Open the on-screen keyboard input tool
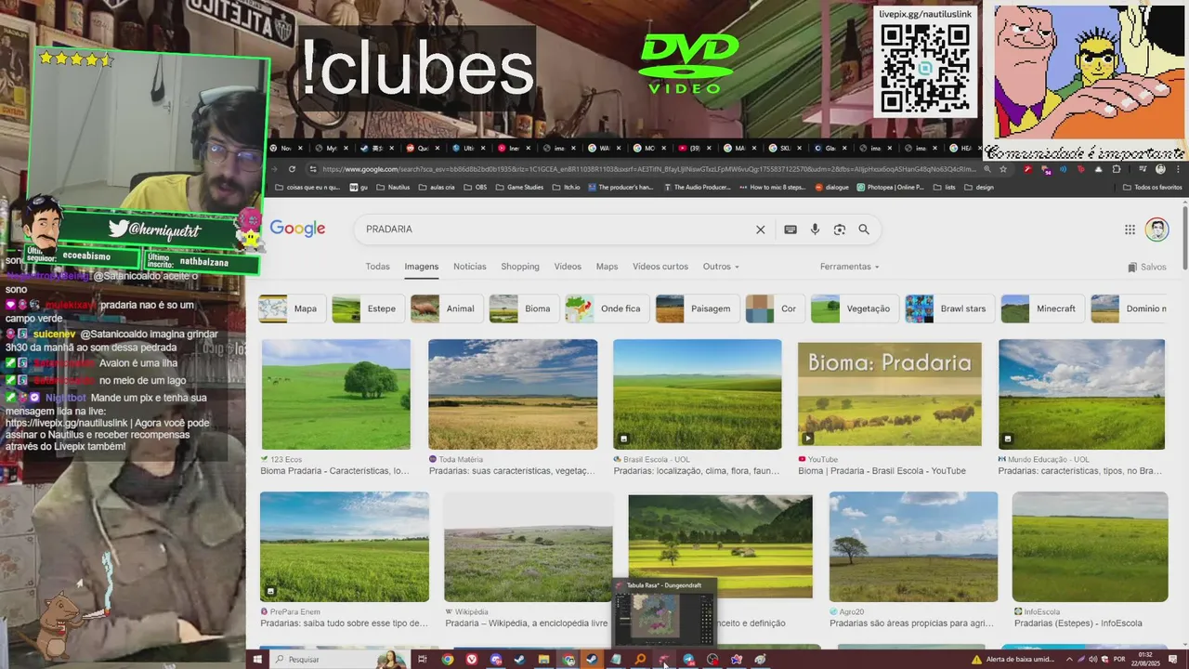Image resolution: width=1189 pixels, height=669 pixels. coord(790,230)
